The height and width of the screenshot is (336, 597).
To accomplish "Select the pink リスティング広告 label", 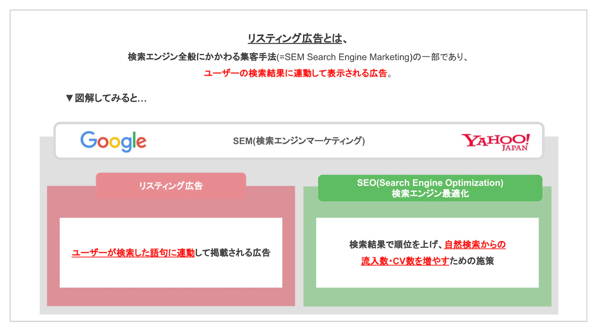I will click(171, 186).
